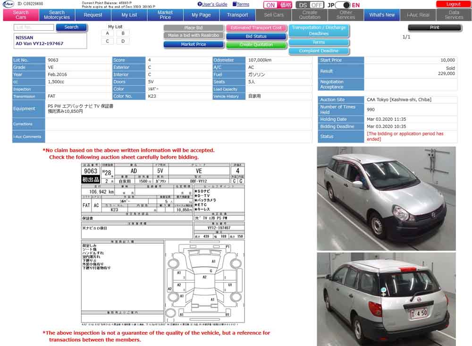Click the green Create Quotation button

[256, 44]
